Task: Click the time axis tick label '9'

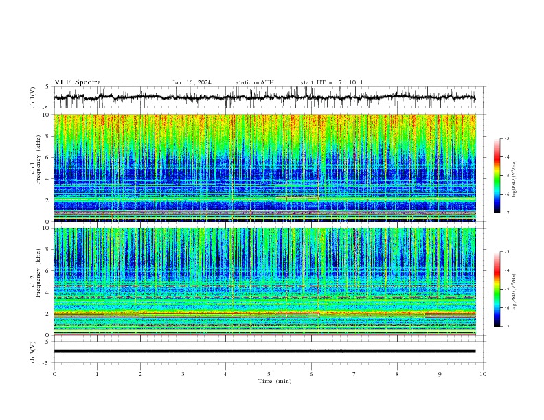Action: coord(440,374)
